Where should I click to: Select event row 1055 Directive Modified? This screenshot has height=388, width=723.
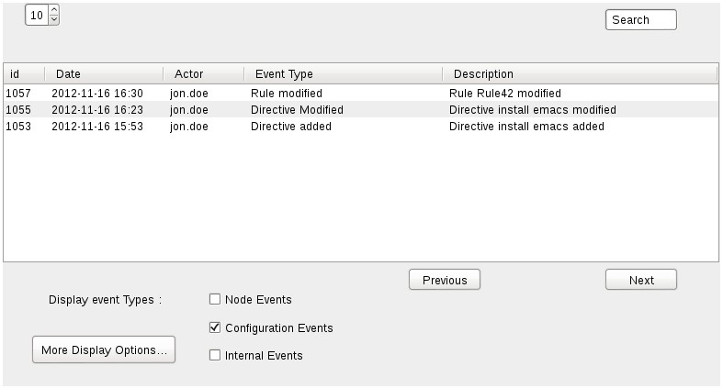[x=361, y=109]
